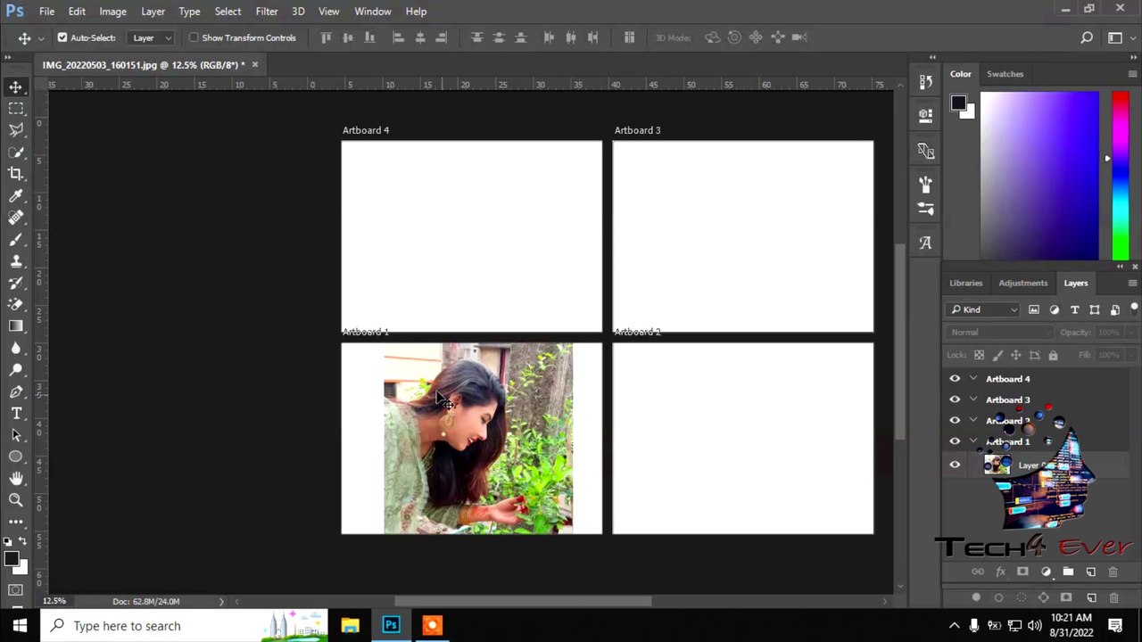
Task: Toggle Quick Mask mode in the toolbar
Action: click(x=16, y=590)
